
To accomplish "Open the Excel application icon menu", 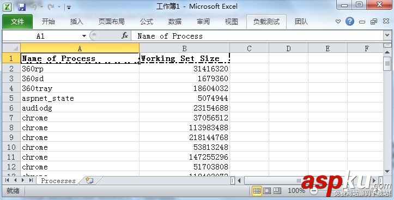I will coord(7,7).
